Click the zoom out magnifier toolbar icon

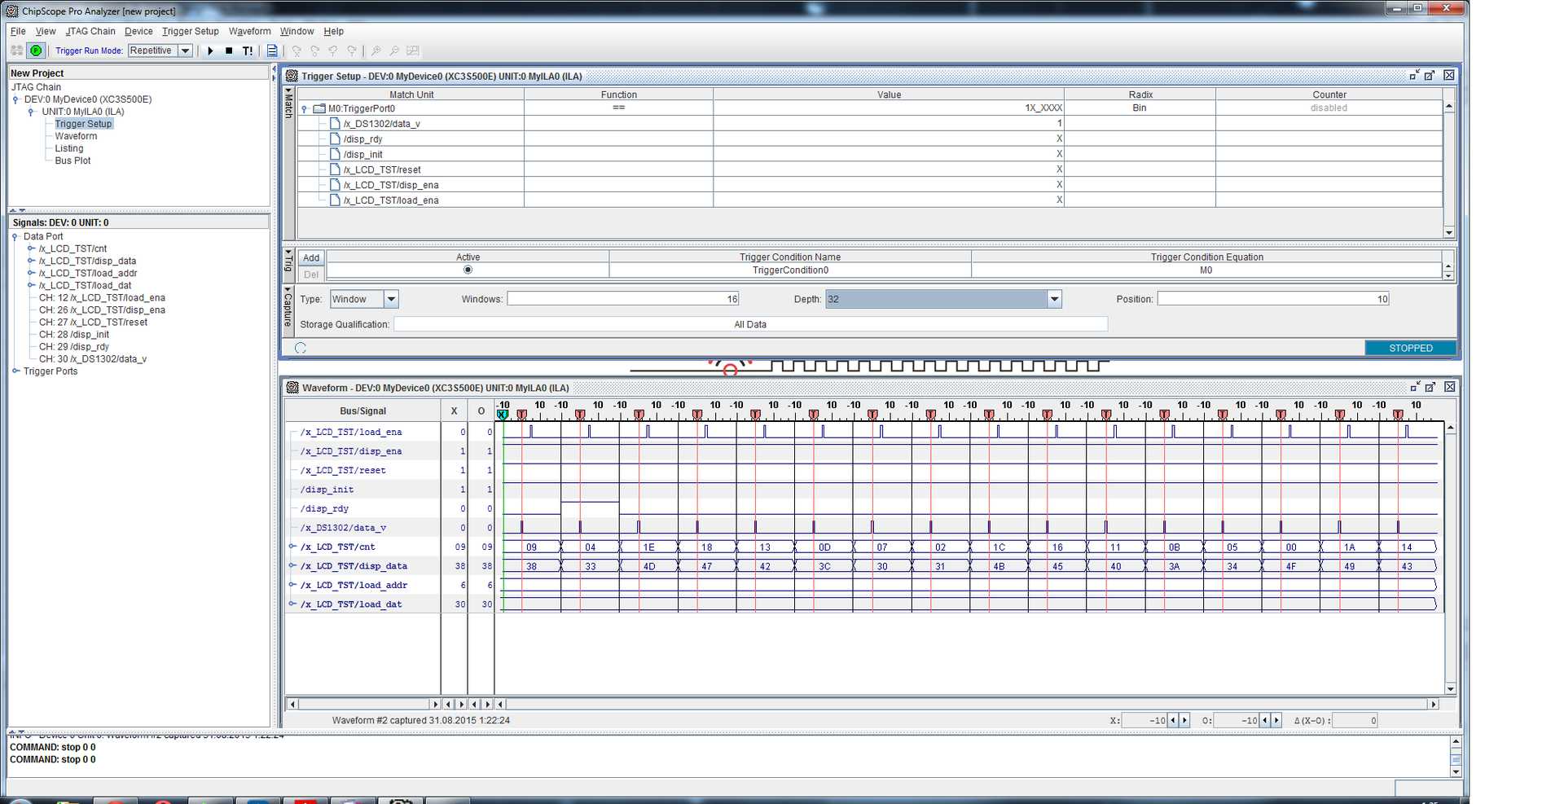point(394,51)
